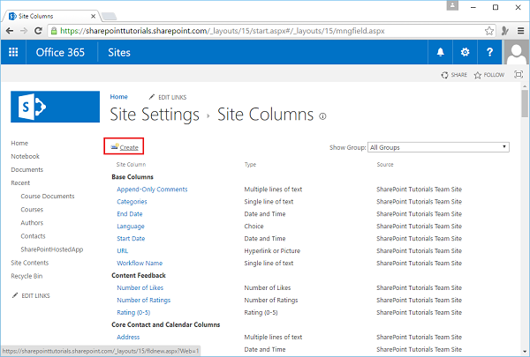
Task: Open the Office 365 app launcher grid
Action: [x=13, y=53]
